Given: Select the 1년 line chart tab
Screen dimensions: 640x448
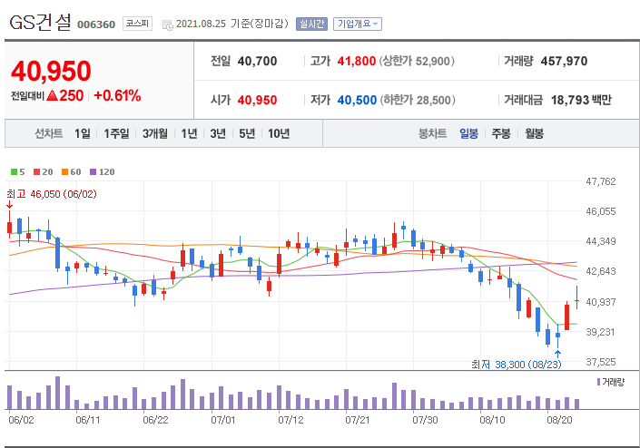Looking at the screenshot, I should [189, 133].
